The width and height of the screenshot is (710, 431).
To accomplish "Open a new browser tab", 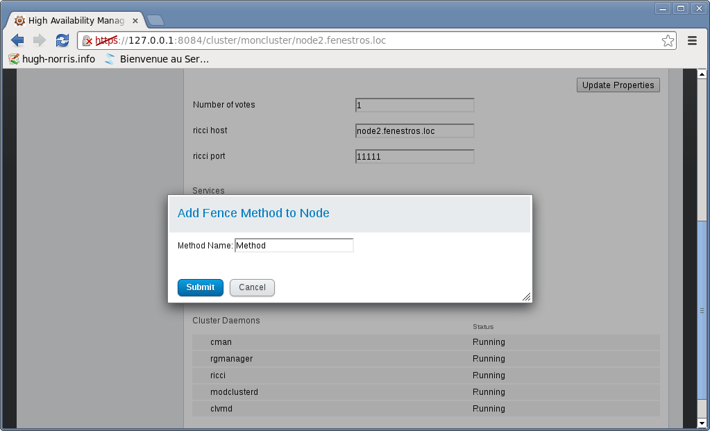I will point(155,20).
